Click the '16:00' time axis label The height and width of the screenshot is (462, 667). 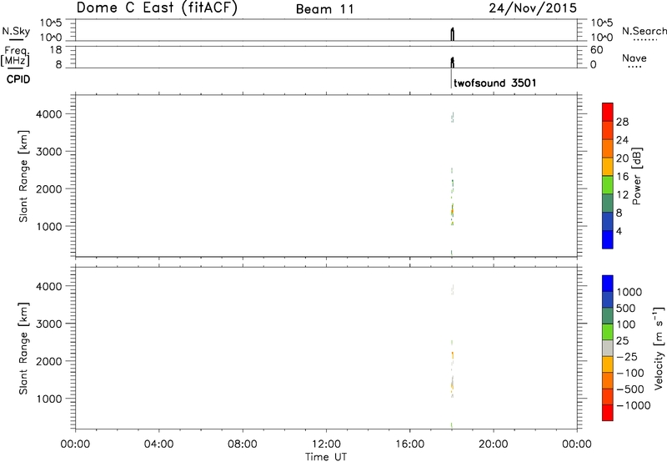pyautogui.click(x=409, y=444)
